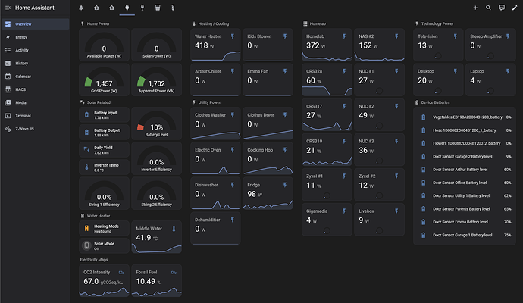Open the thermometer dashboard tab

(173, 8)
